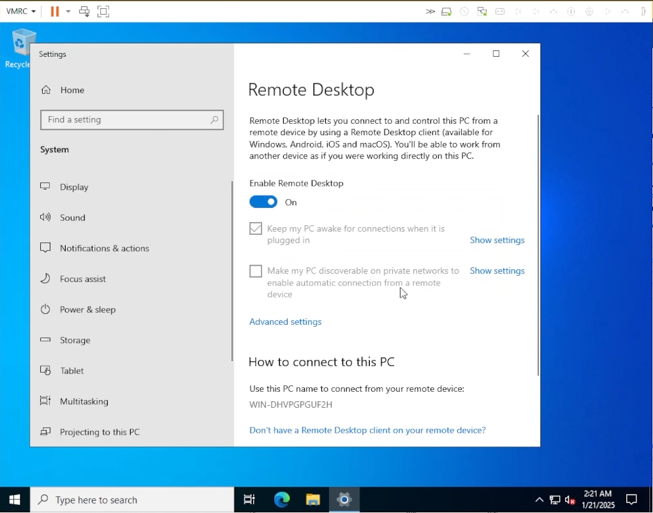Screen dimensions: 653x513
Task: Show hidden icons in the system tray
Action: click(539, 500)
